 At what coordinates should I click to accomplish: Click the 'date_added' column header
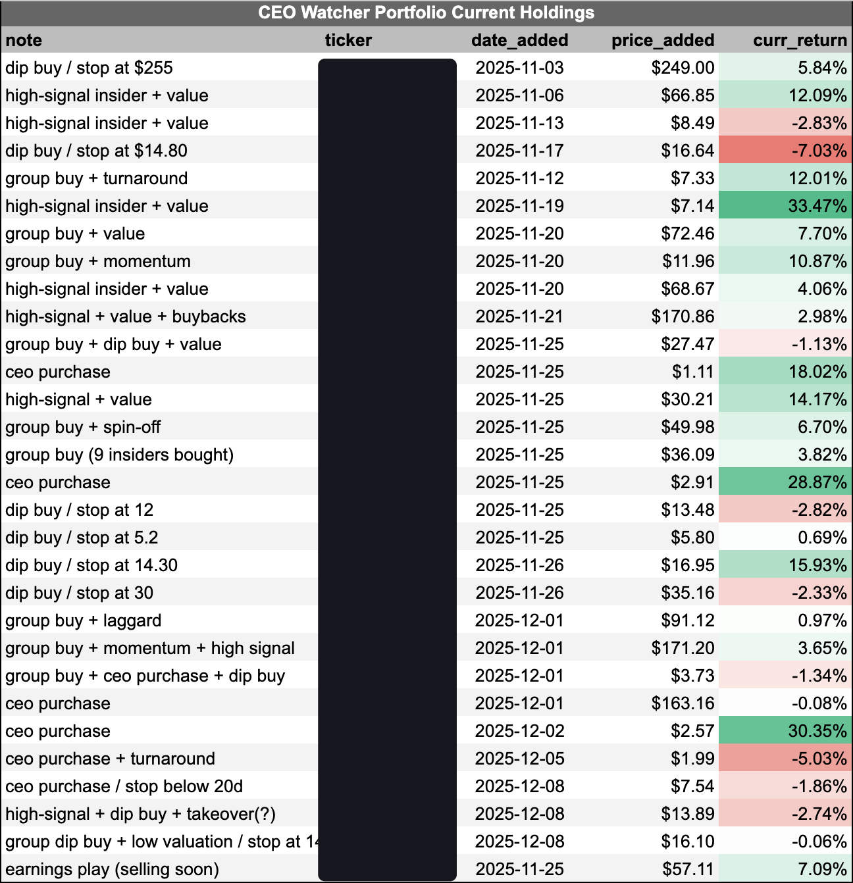[519, 40]
